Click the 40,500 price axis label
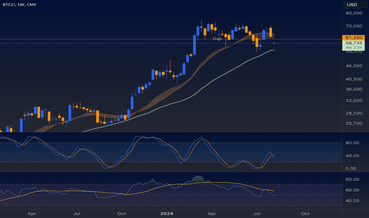The image size is (369, 218). coord(354,79)
